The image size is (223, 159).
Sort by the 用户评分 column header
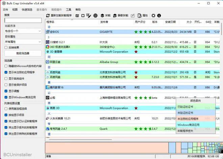pyautogui.click(x=142, y=22)
